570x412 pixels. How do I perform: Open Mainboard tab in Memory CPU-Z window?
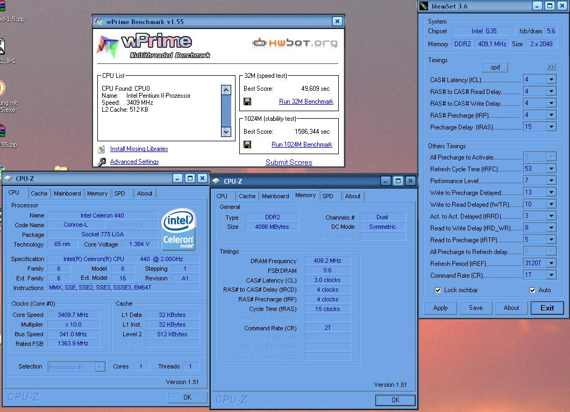pyautogui.click(x=275, y=196)
